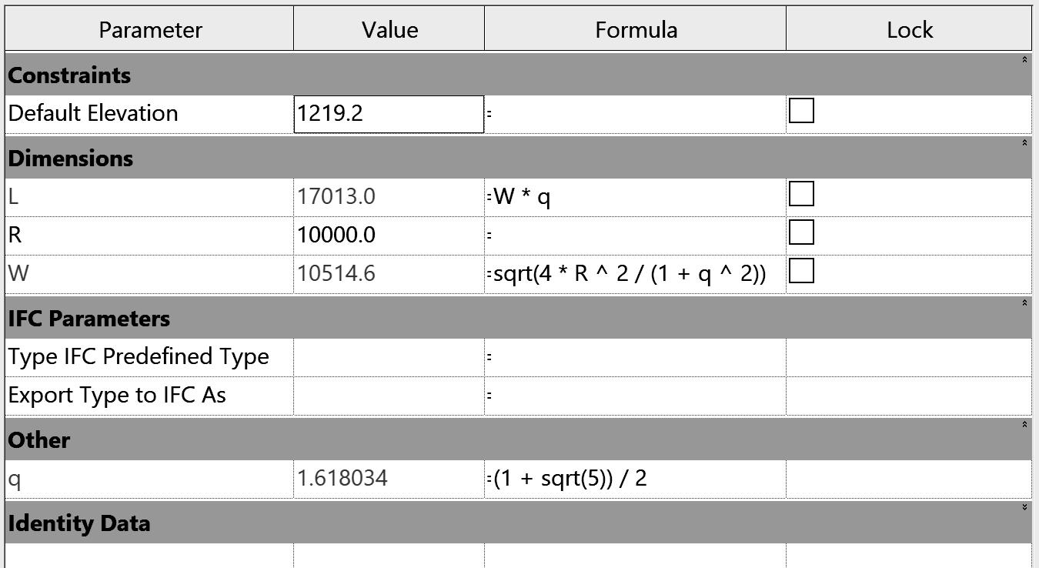
Task: Tick the lock checkbox for L
Action: (x=801, y=195)
